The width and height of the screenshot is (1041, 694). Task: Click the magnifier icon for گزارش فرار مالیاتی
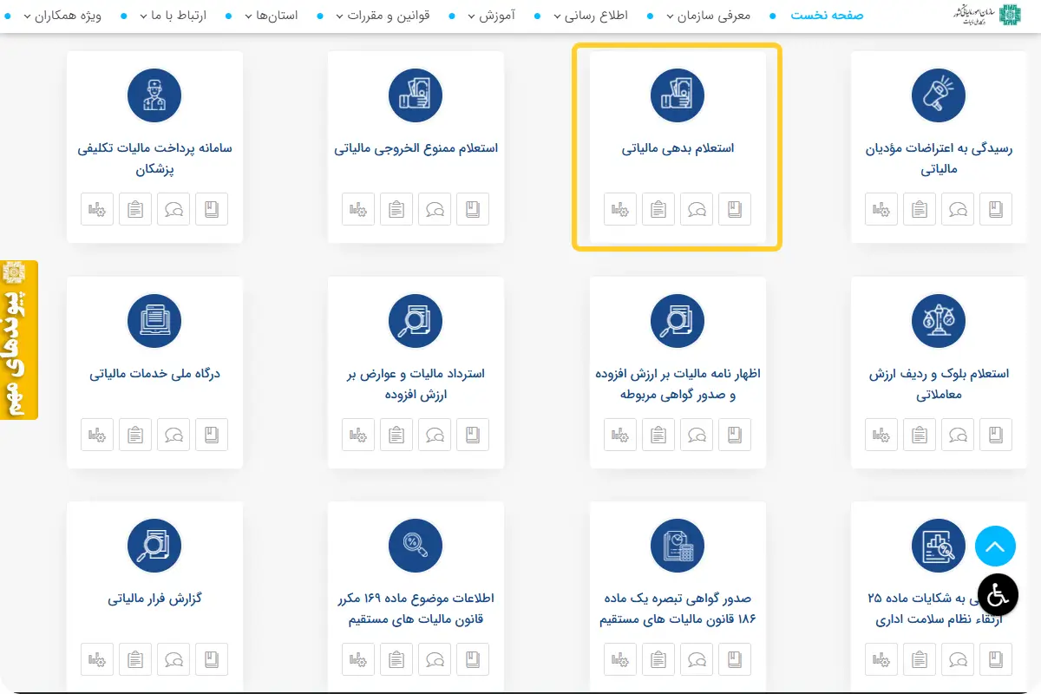point(154,547)
